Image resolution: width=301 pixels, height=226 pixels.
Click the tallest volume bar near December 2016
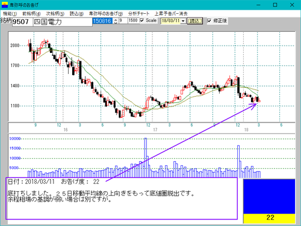tap(146, 158)
